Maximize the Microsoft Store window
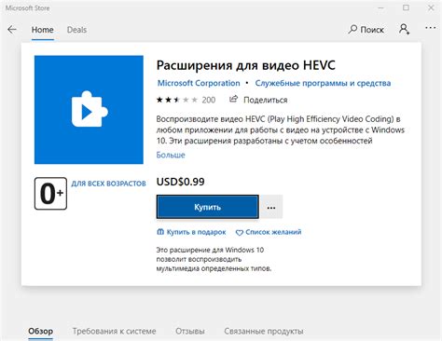Viewport: 442px width, 341px height. (x=406, y=7)
